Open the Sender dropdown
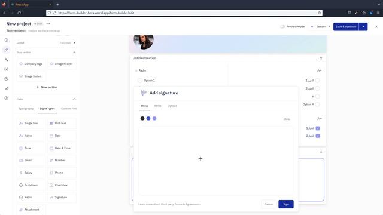Screen dimensions: 383x215 click(x=321, y=26)
